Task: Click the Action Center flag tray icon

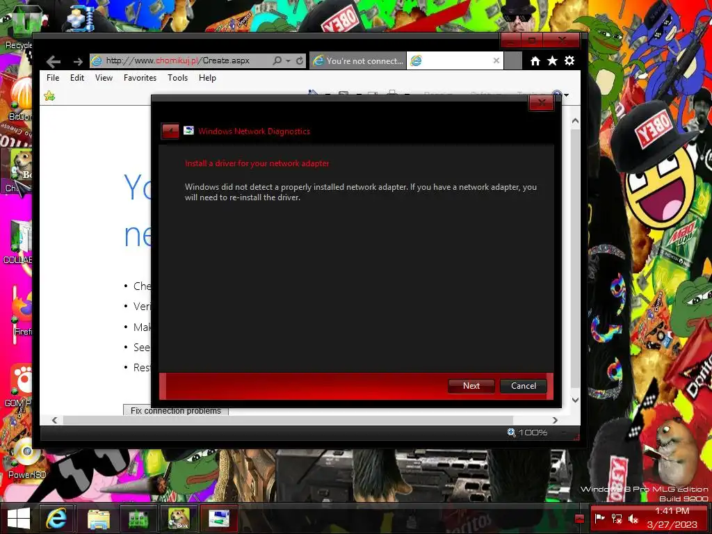Action: [600, 518]
